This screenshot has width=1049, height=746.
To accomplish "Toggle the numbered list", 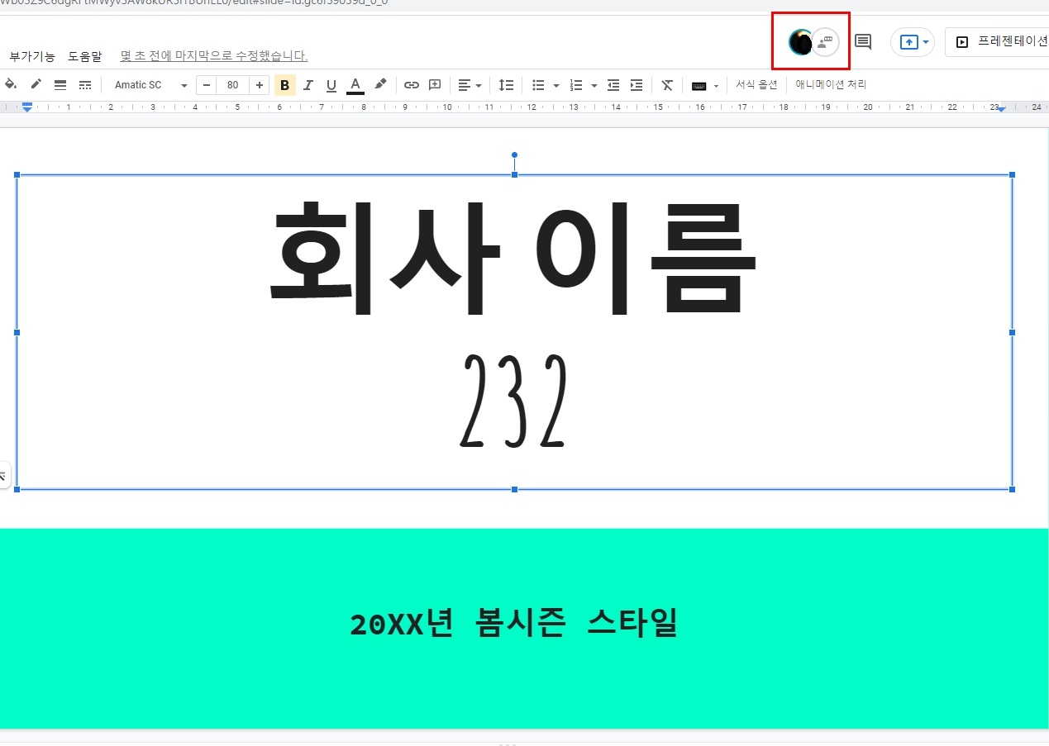I will (x=574, y=84).
